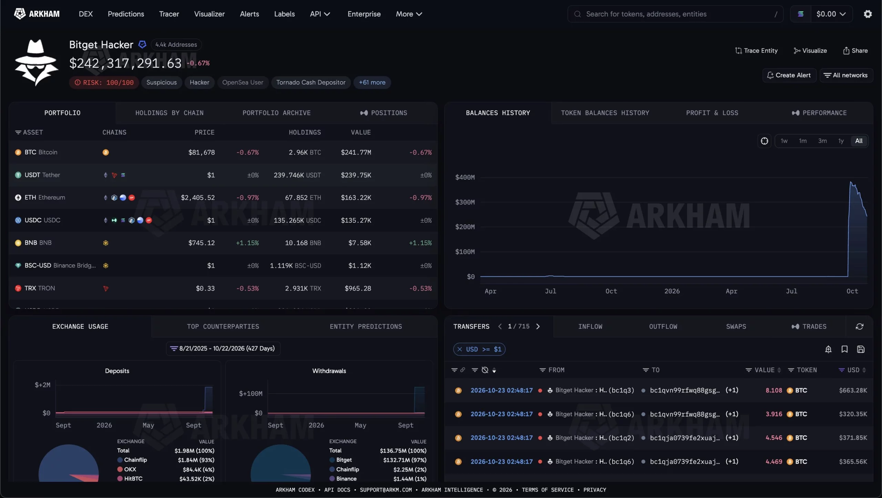
Task: Select the 1m time range
Action: 803,141
